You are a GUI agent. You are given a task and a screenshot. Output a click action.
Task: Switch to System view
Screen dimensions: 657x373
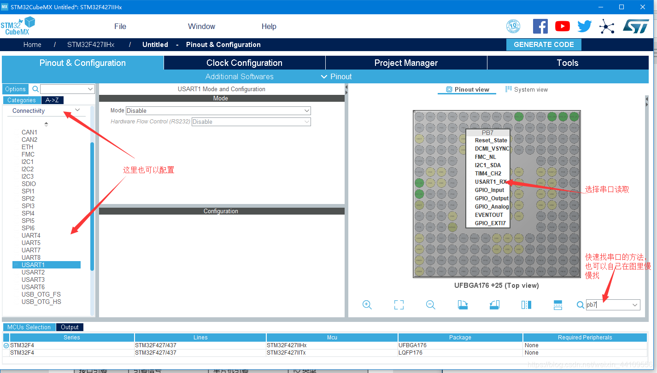pos(526,89)
